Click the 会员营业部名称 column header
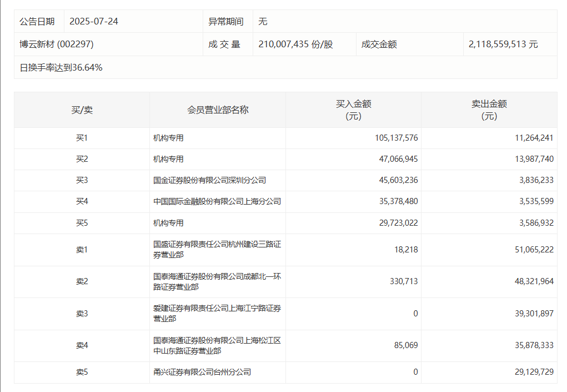 218,110
